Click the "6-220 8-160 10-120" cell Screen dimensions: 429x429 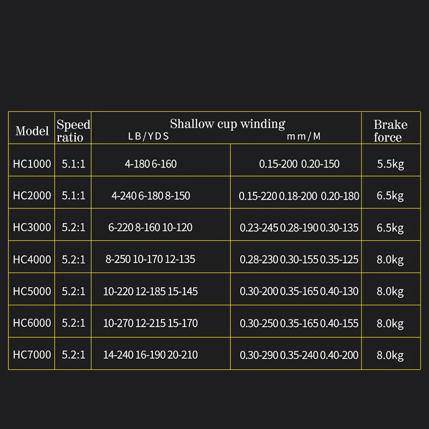(x=150, y=227)
